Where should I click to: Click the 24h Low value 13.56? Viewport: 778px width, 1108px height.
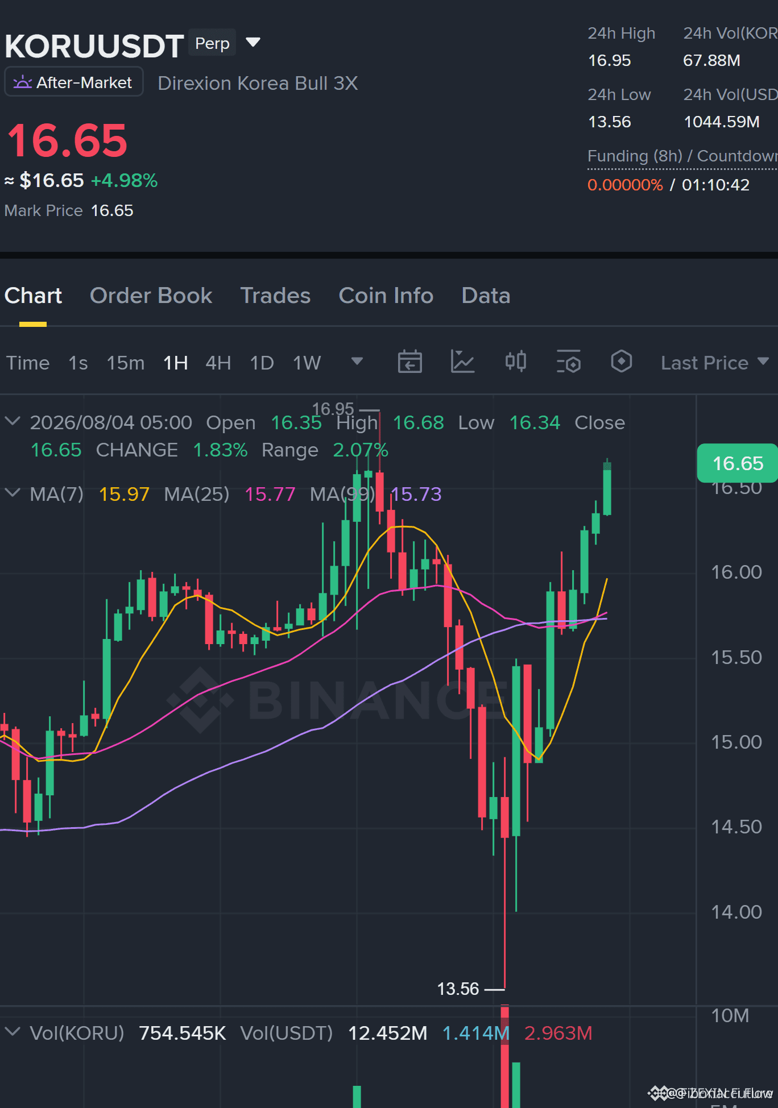click(x=610, y=122)
